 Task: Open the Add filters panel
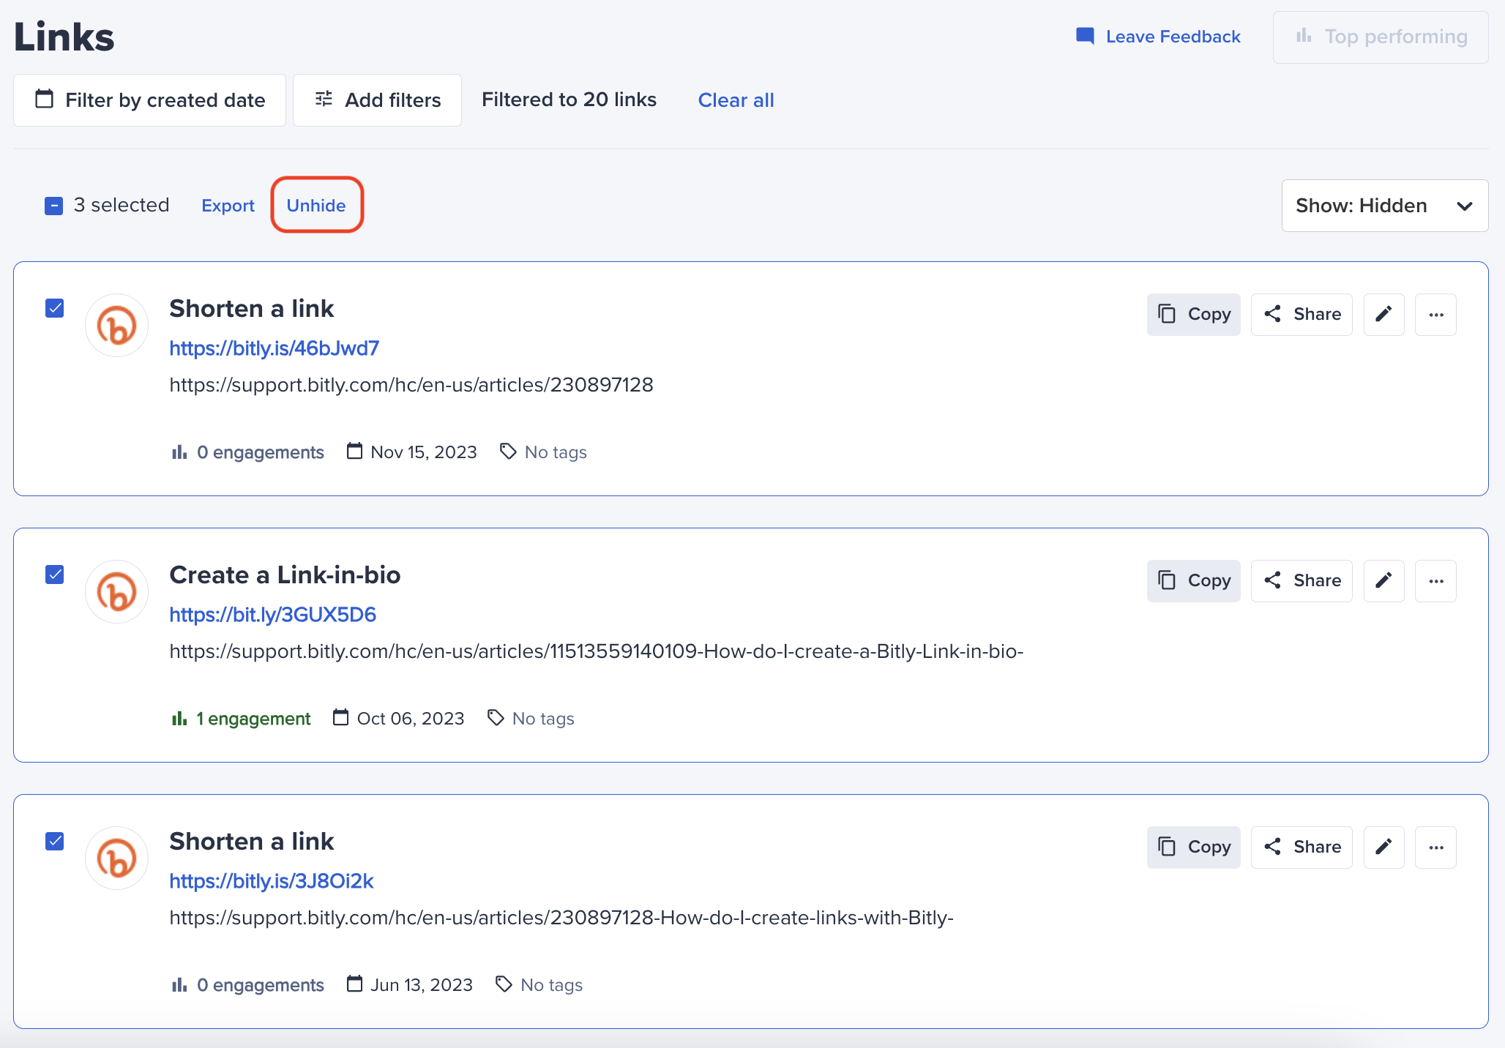click(377, 100)
